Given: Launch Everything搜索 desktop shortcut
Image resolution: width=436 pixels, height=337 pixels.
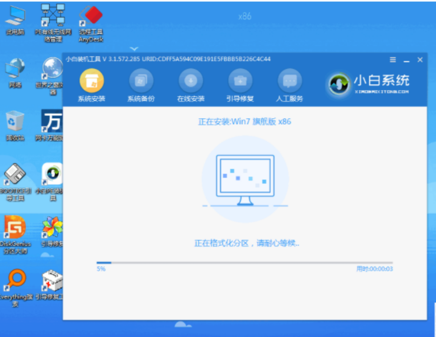Looking at the screenshot, I should click(15, 282).
